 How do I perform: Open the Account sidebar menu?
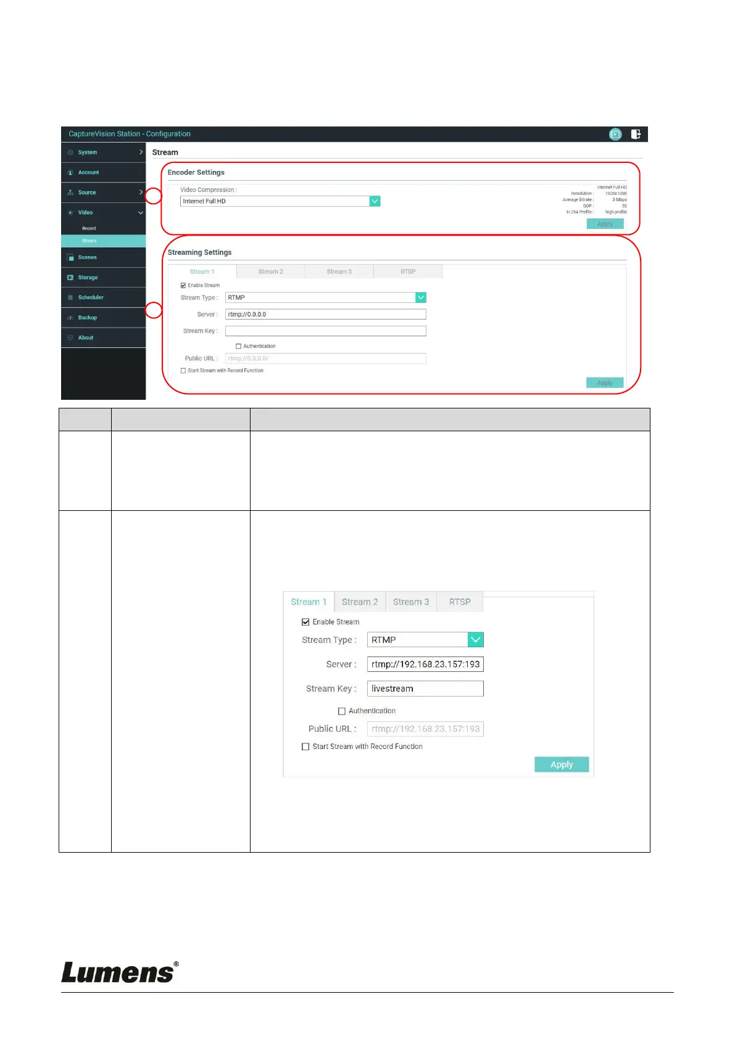(x=103, y=173)
